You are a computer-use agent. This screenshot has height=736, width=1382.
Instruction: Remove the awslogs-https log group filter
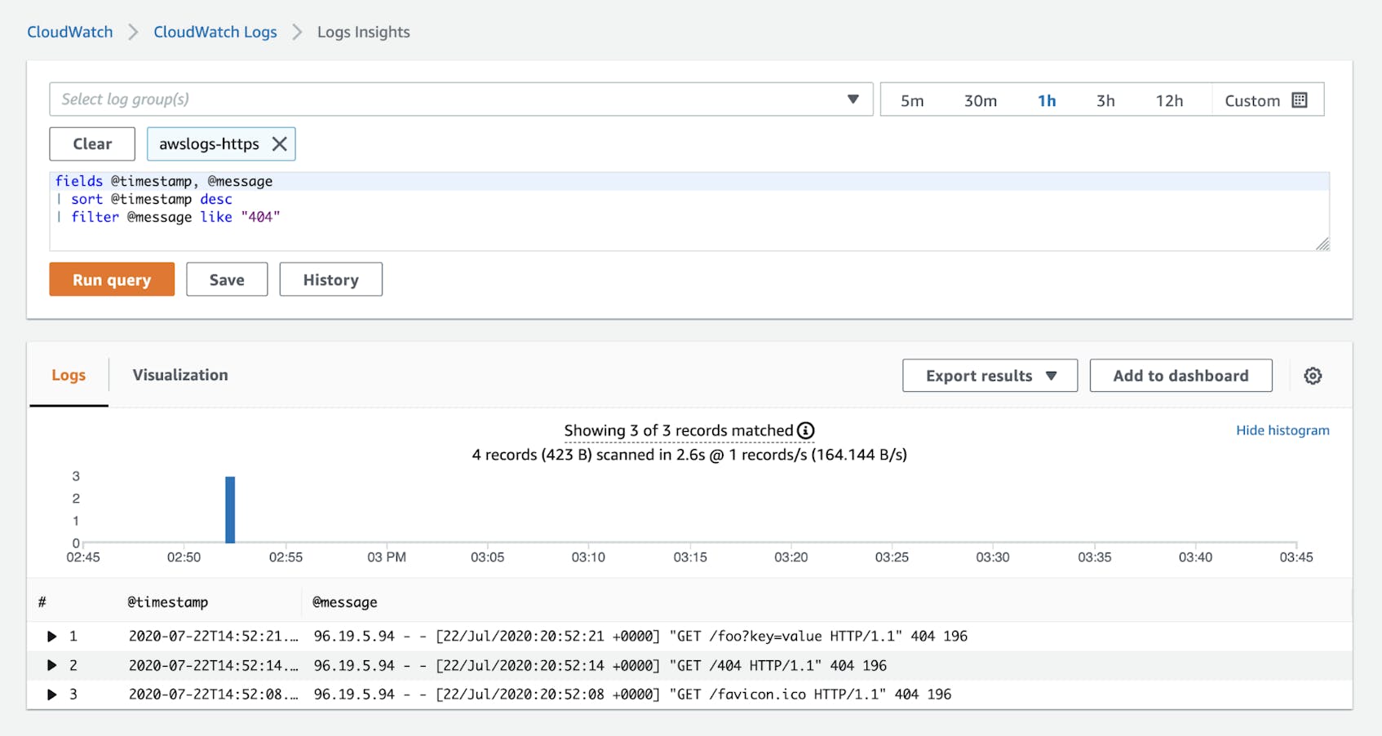(280, 143)
